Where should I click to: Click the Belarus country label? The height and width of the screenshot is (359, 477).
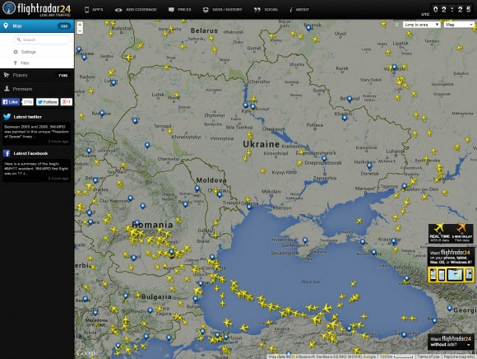[x=204, y=30]
